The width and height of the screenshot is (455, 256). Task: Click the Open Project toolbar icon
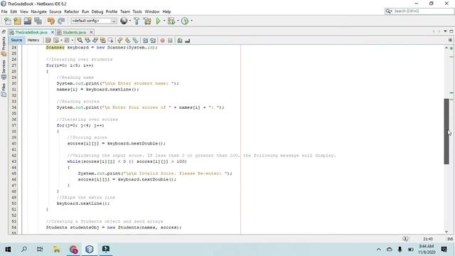pyautogui.click(x=28, y=21)
